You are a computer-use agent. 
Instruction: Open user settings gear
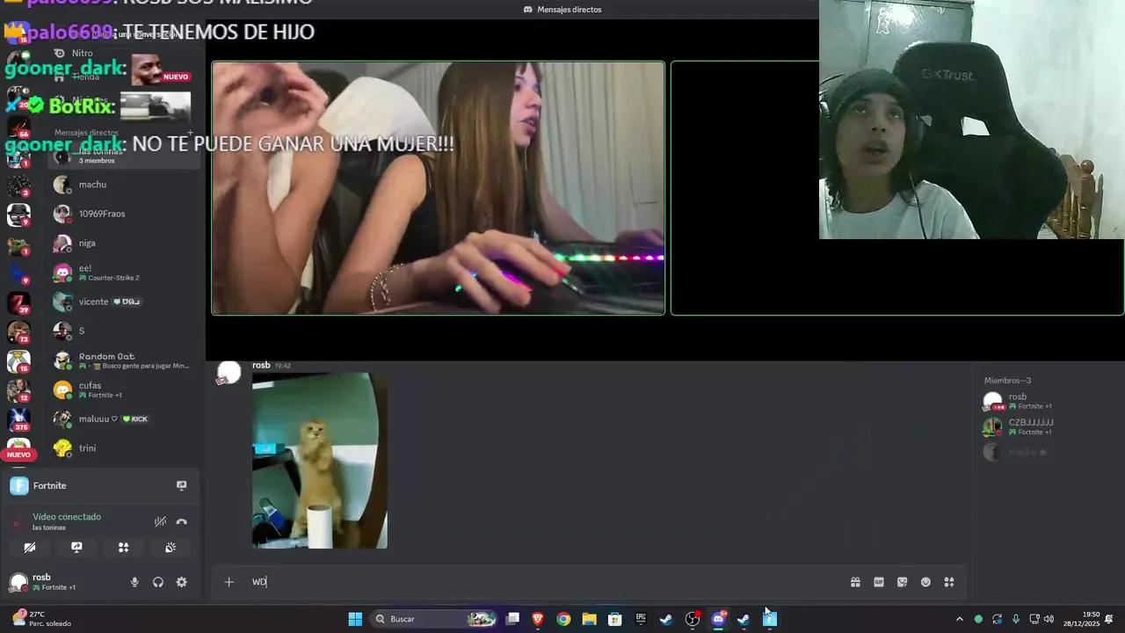(181, 582)
